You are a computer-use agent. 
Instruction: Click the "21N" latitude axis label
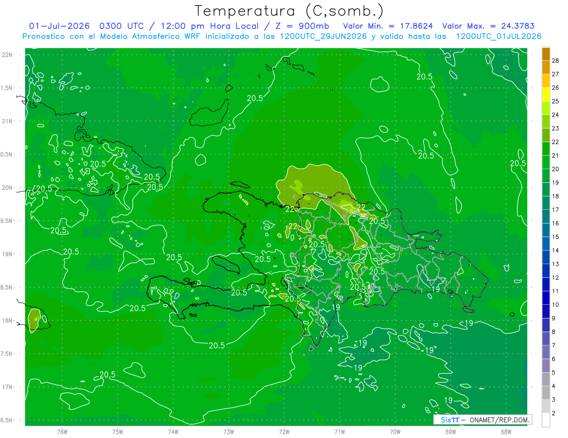tap(7, 121)
